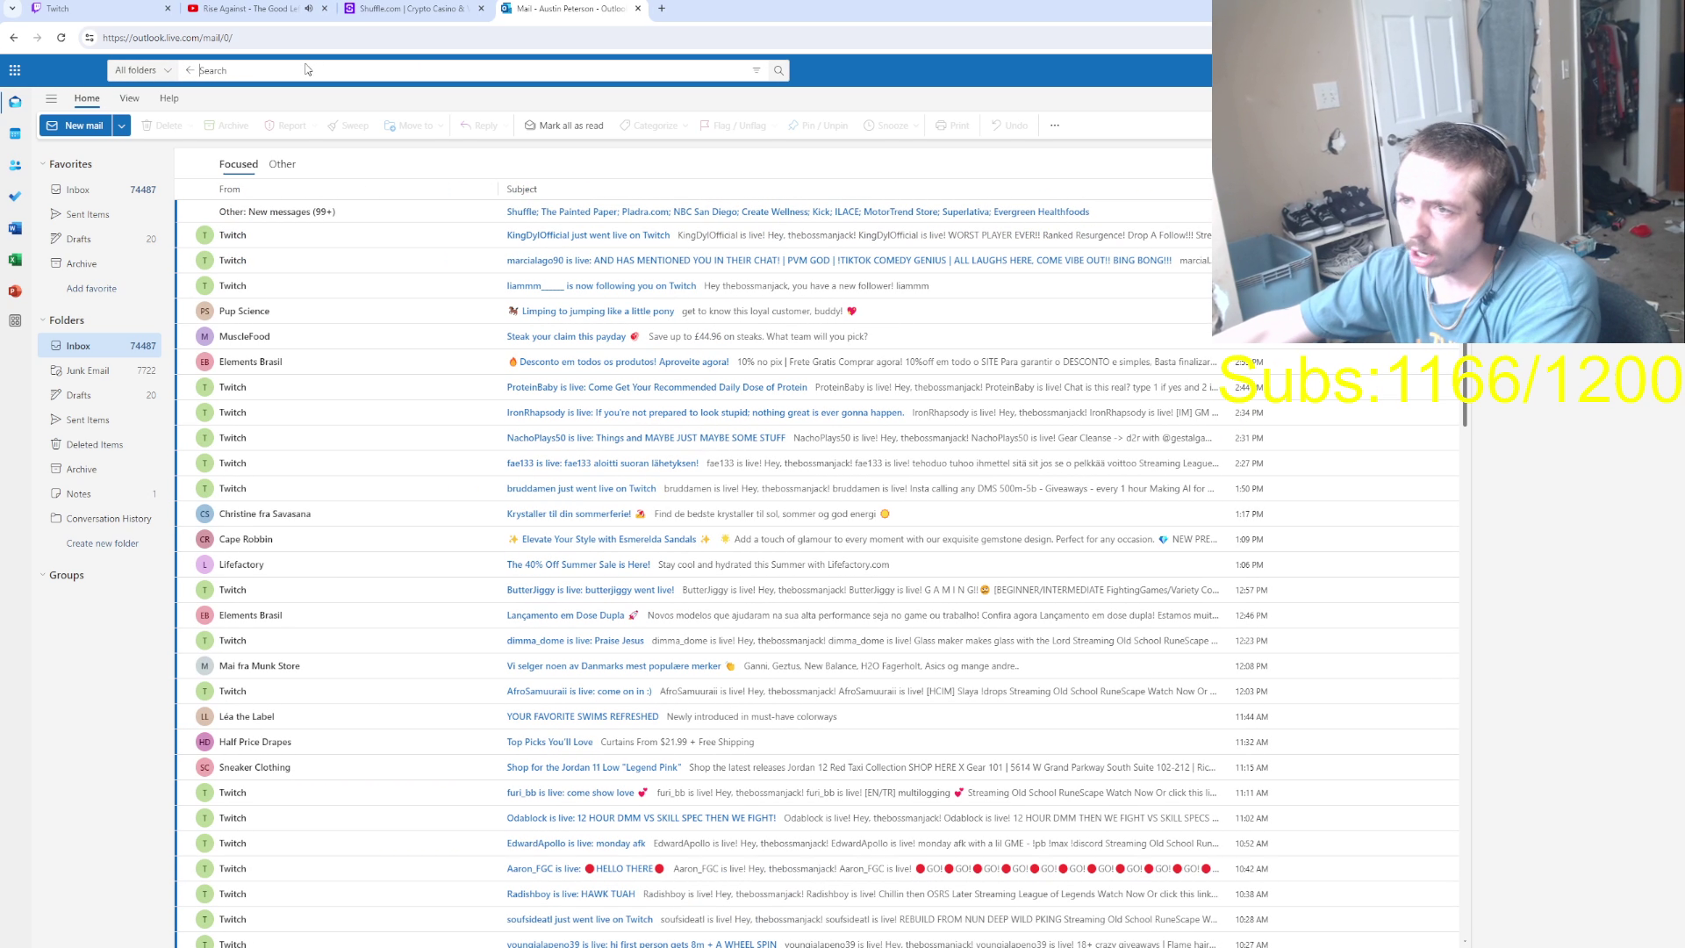Image resolution: width=1685 pixels, height=948 pixels.
Task: Click Create new folder link
Action: [x=103, y=543]
